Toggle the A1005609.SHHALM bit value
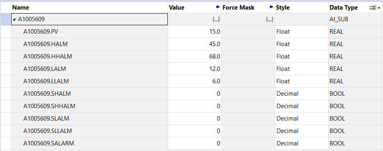Viewport: 383px width, 151px height. 195,106
